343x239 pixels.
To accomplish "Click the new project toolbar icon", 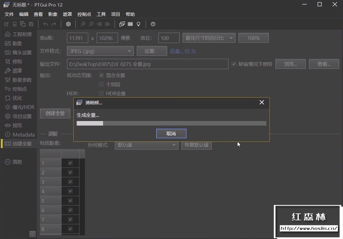I will [6, 24].
